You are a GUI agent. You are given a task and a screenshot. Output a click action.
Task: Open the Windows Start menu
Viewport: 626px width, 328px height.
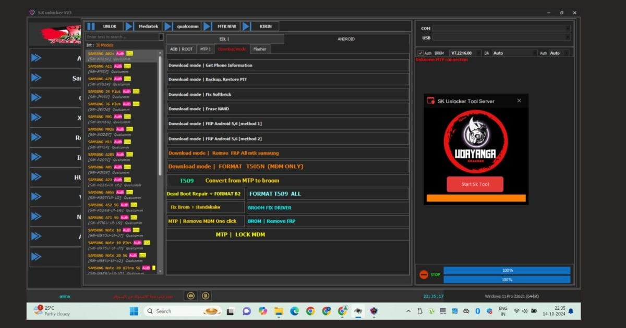pos(134,311)
